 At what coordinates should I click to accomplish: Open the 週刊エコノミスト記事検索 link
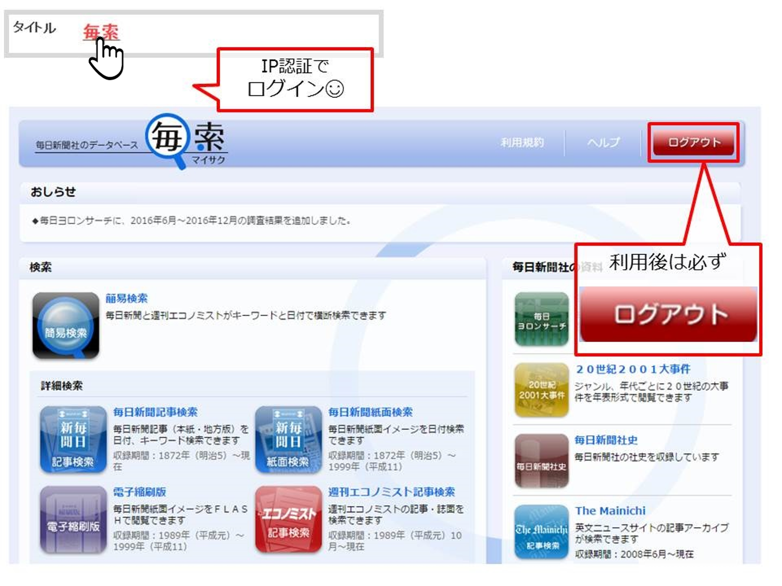tap(391, 492)
